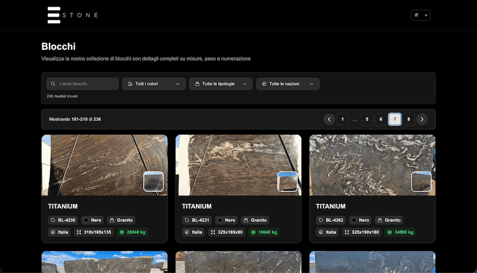Select page 5 in pagination
This screenshot has width=477, height=273.
tap(367, 119)
